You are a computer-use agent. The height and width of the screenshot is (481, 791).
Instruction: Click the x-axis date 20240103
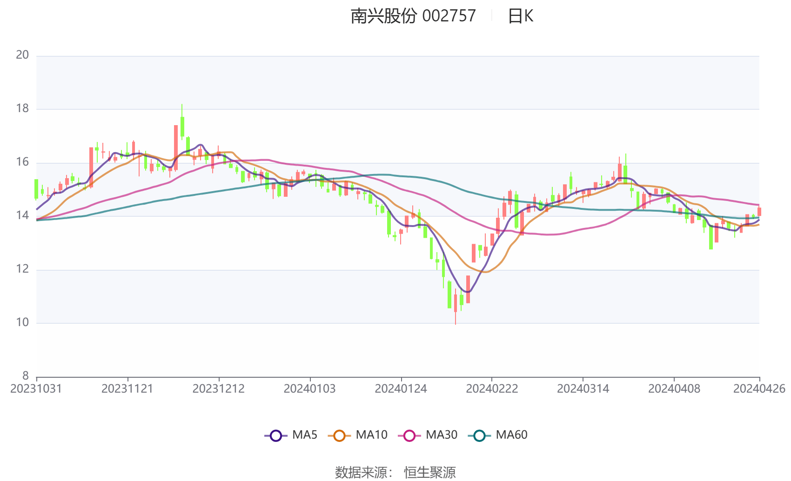[x=310, y=389]
